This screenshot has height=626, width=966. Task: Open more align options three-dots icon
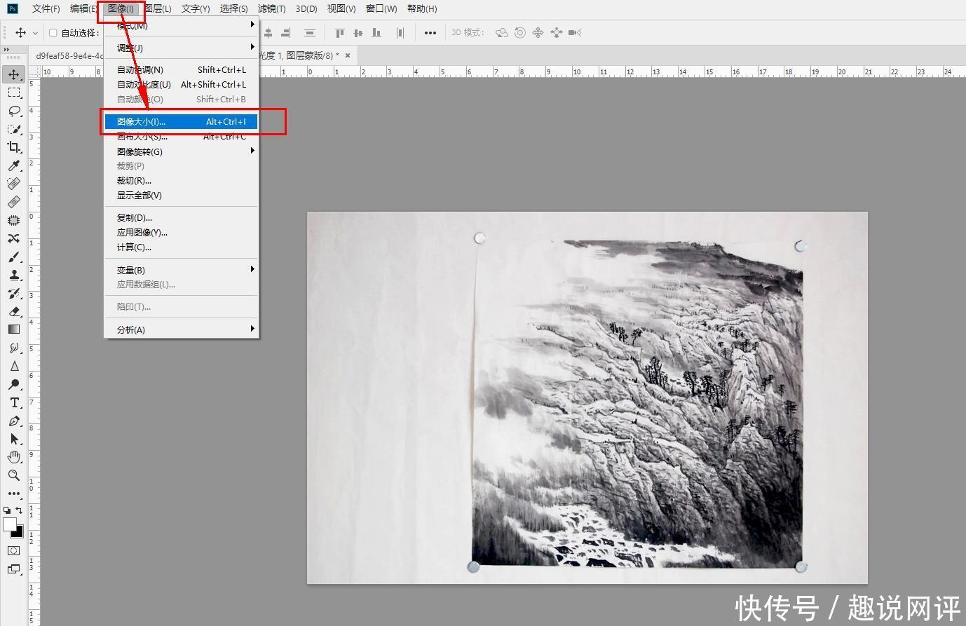430,33
